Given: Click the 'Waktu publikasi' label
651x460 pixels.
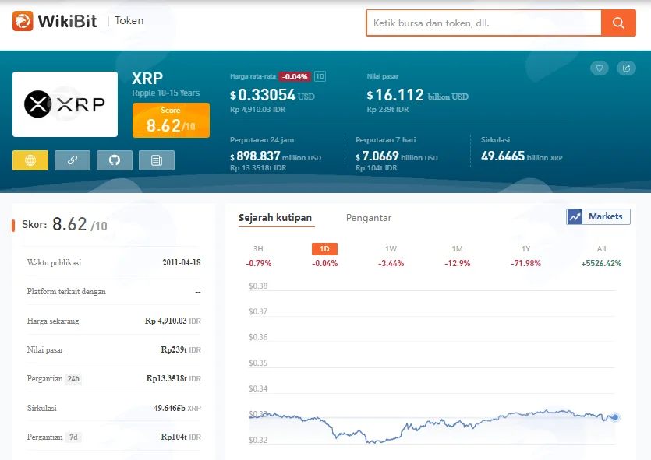Looking at the screenshot, I should tap(54, 263).
